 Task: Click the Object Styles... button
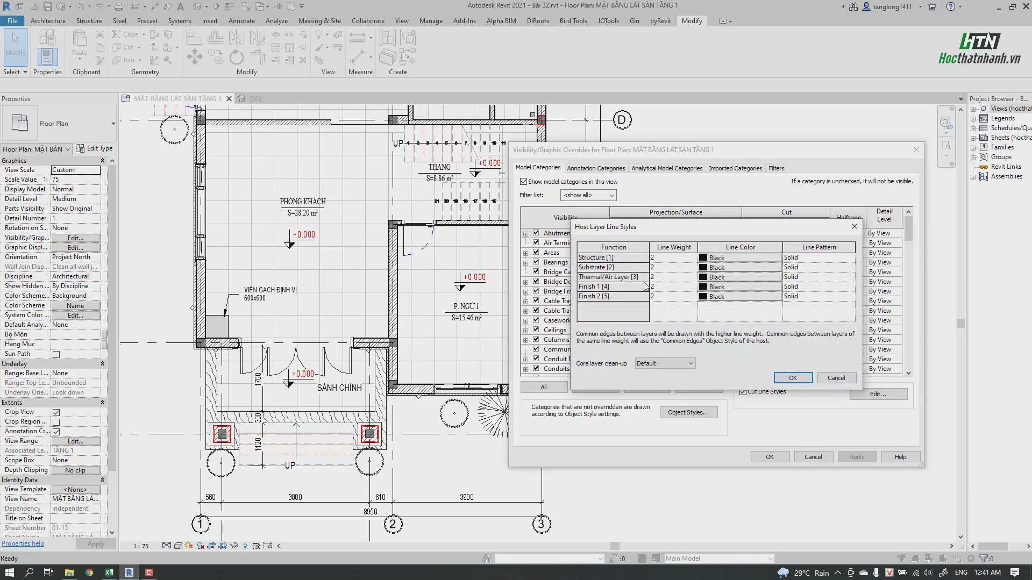click(688, 412)
